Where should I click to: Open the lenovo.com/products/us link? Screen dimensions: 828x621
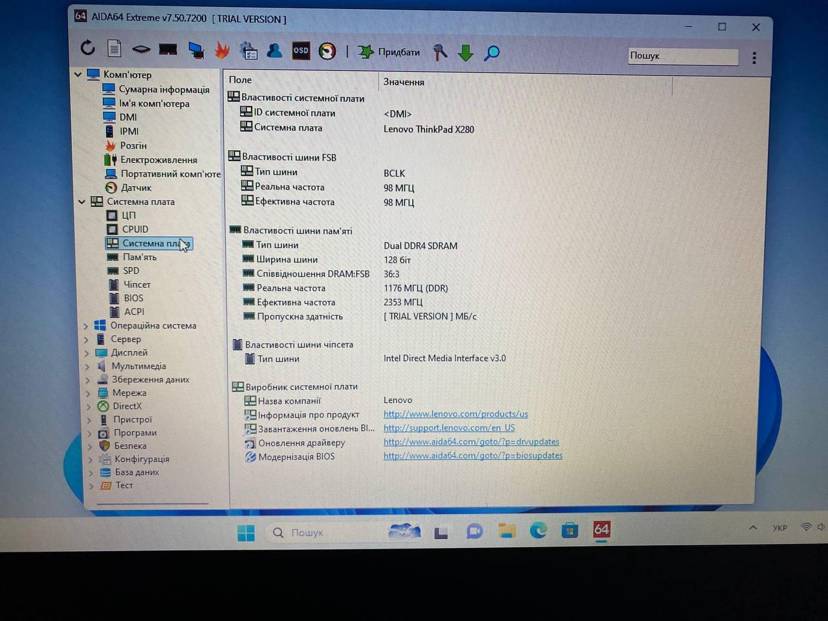(x=455, y=414)
